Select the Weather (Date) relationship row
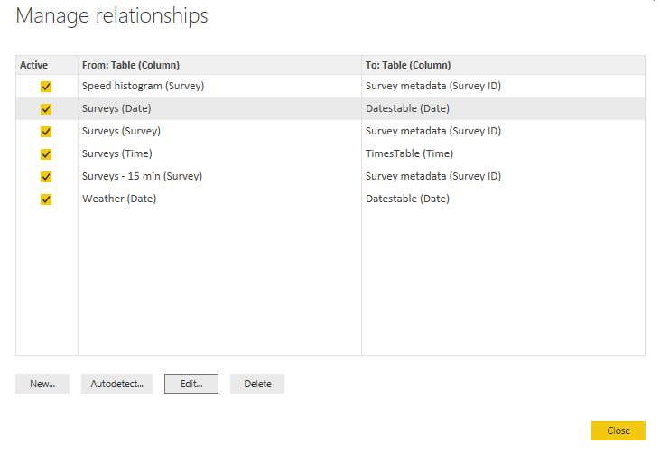The width and height of the screenshot is (660, 454). tap(330, 199)
